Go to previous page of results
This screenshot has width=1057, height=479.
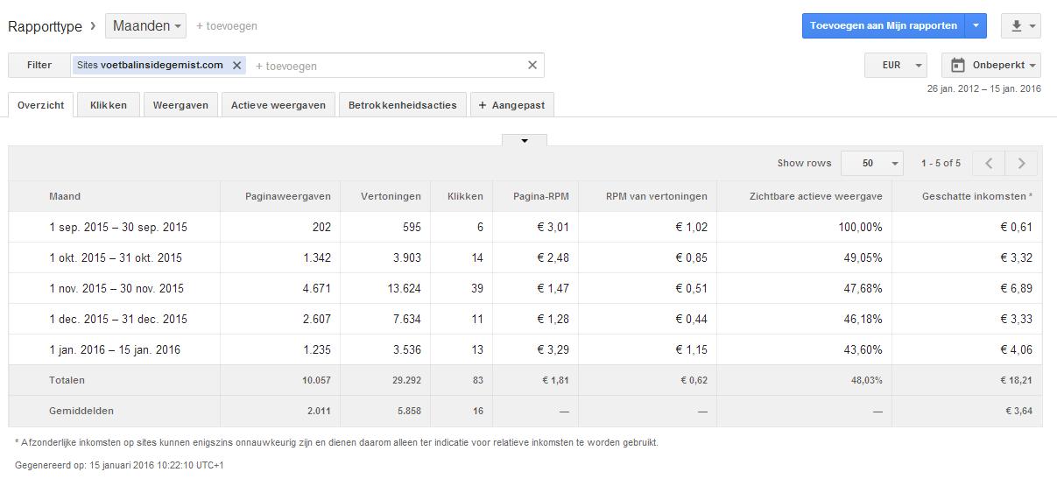[x=989, y=163]
